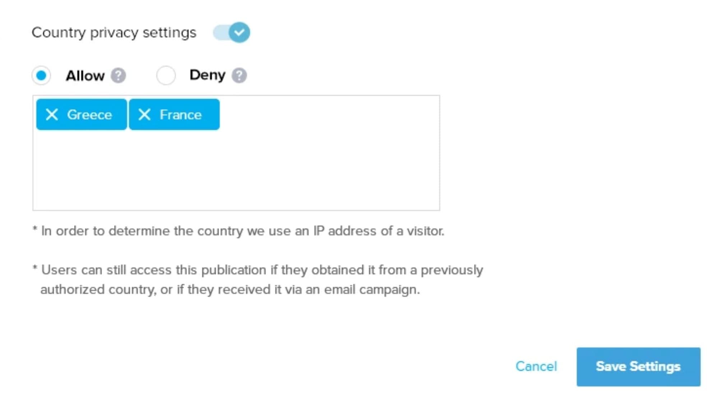The image size is (726, 414).
Task: Click the France country tag name
Action: 180,115
